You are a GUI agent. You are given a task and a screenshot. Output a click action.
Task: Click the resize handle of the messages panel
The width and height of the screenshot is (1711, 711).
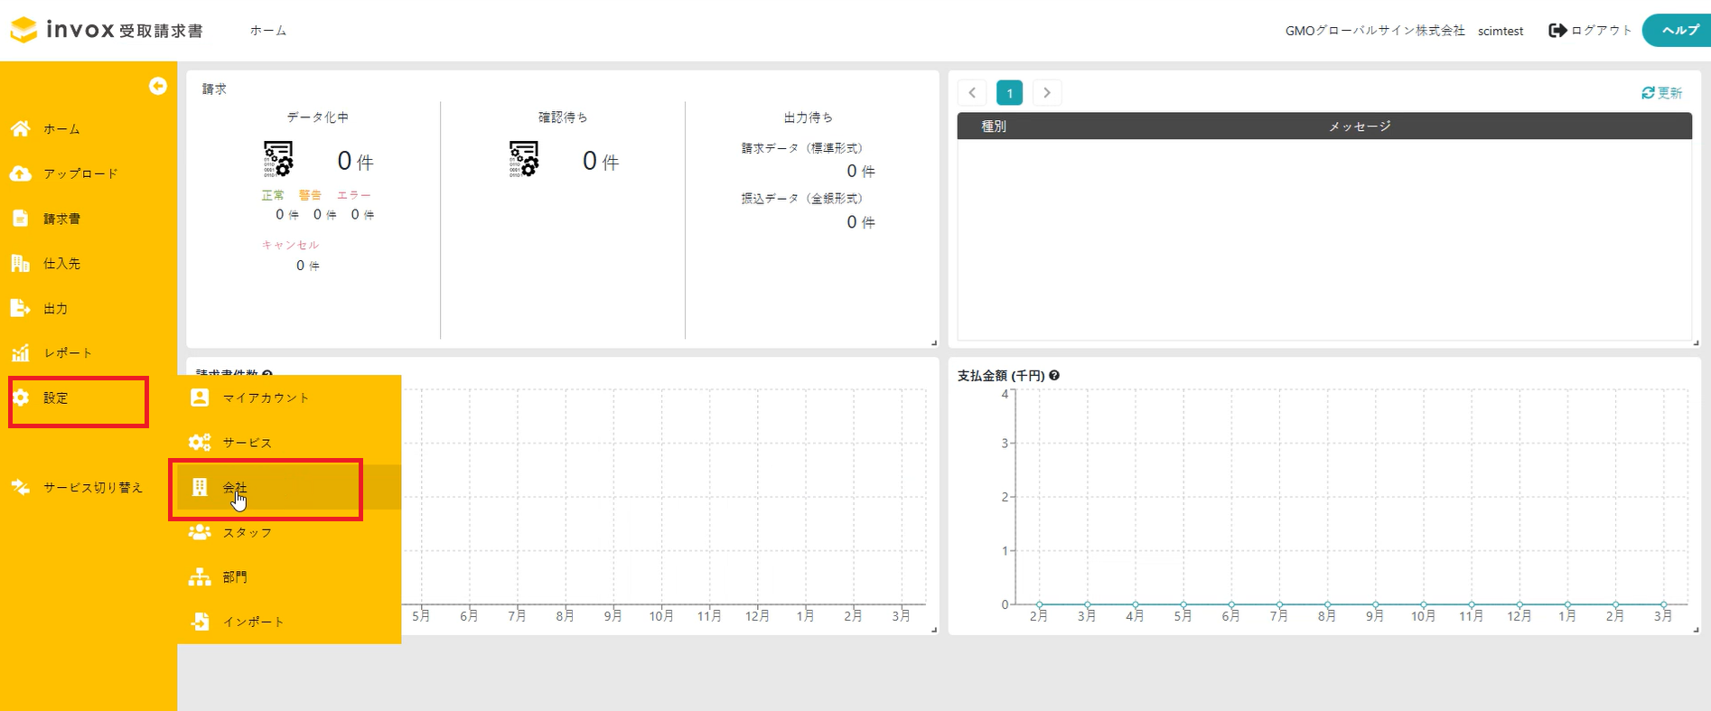1697,343
